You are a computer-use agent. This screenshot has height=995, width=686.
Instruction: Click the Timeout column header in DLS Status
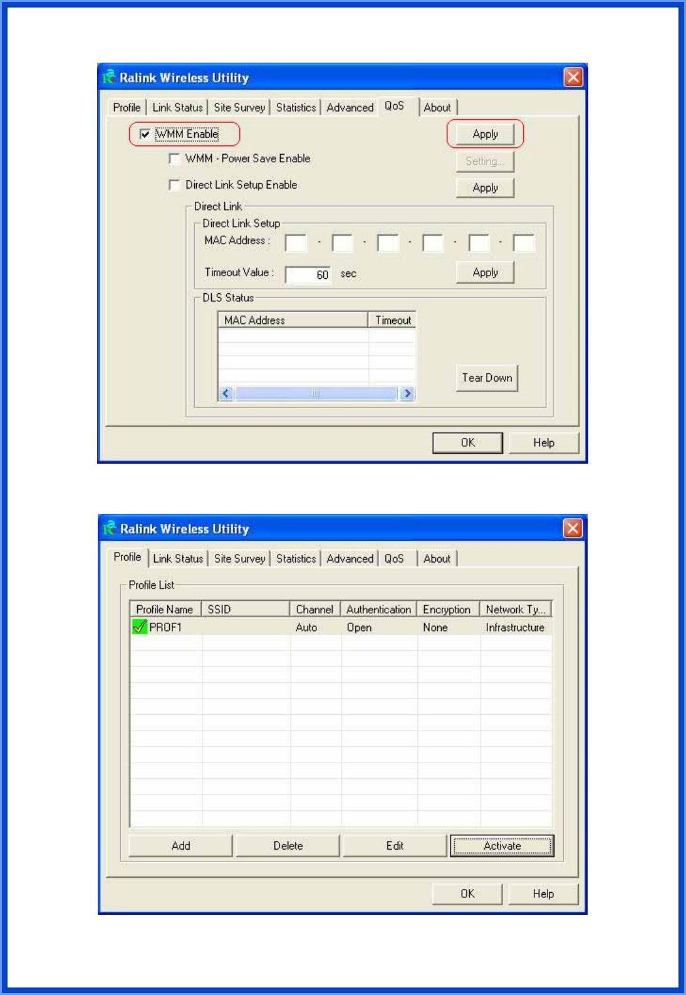click(x=392, y=320)
